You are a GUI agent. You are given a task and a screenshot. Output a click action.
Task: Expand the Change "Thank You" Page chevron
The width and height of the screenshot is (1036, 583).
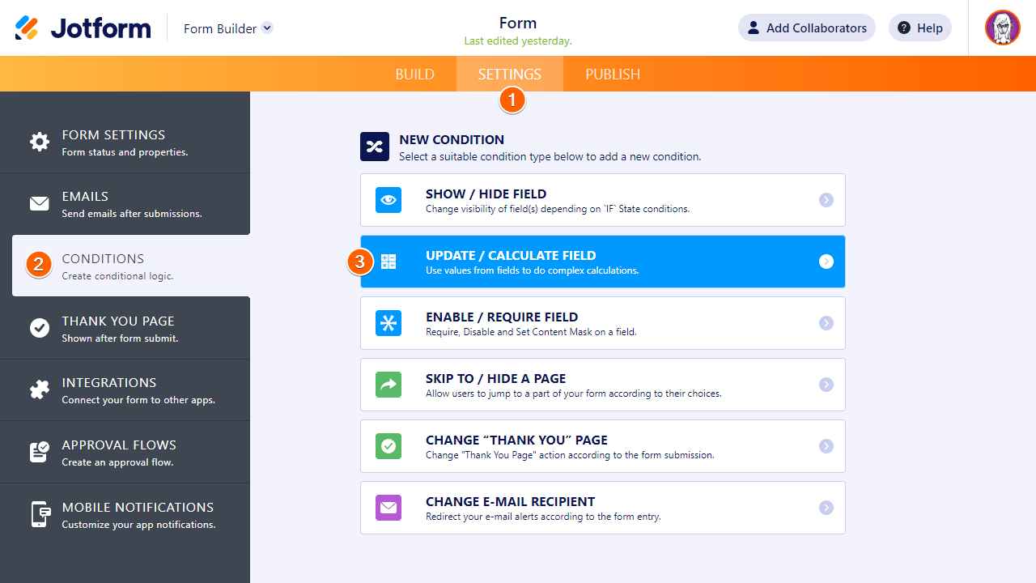(x=826, y=446)
